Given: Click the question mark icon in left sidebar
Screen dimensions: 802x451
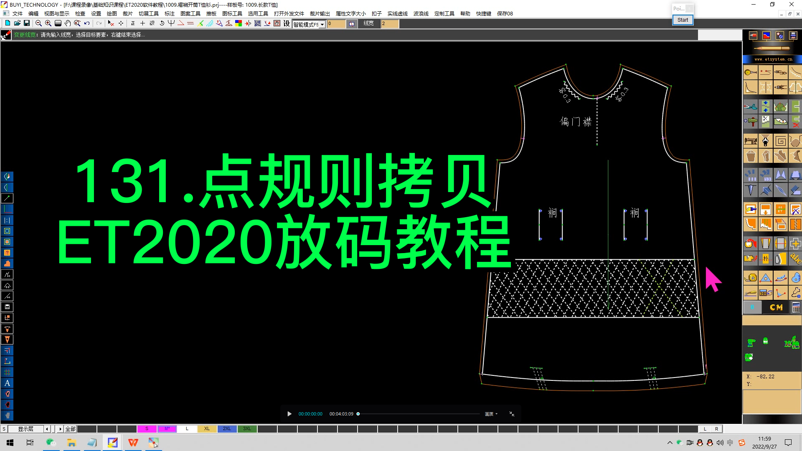Looking at the screenshot, I should point(7,253).
